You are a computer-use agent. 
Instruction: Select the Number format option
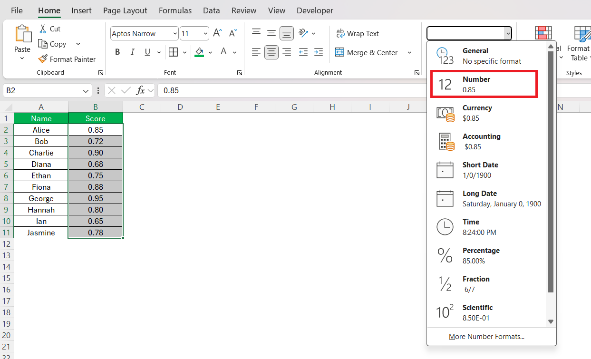(x=484, y=84)
